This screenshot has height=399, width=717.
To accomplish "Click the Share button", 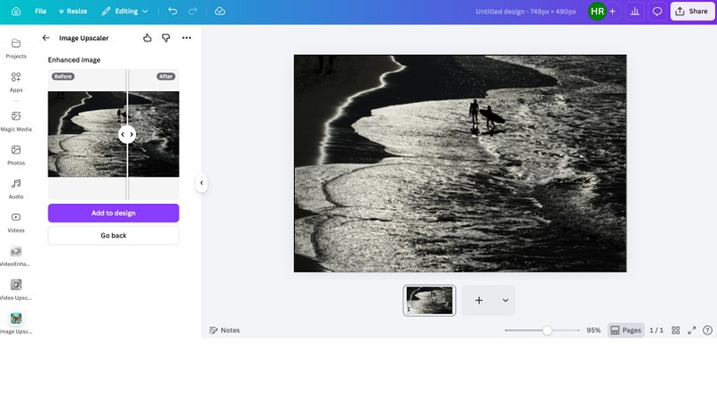I will click(x=692, y=12).
